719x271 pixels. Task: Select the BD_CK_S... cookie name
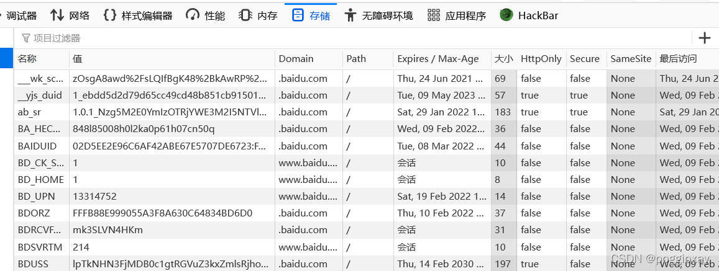pyautogui.click(x=40, y=163)
